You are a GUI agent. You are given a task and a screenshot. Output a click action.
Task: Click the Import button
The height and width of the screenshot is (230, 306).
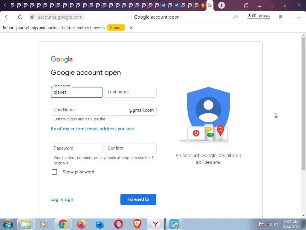(x=116, y=28)
